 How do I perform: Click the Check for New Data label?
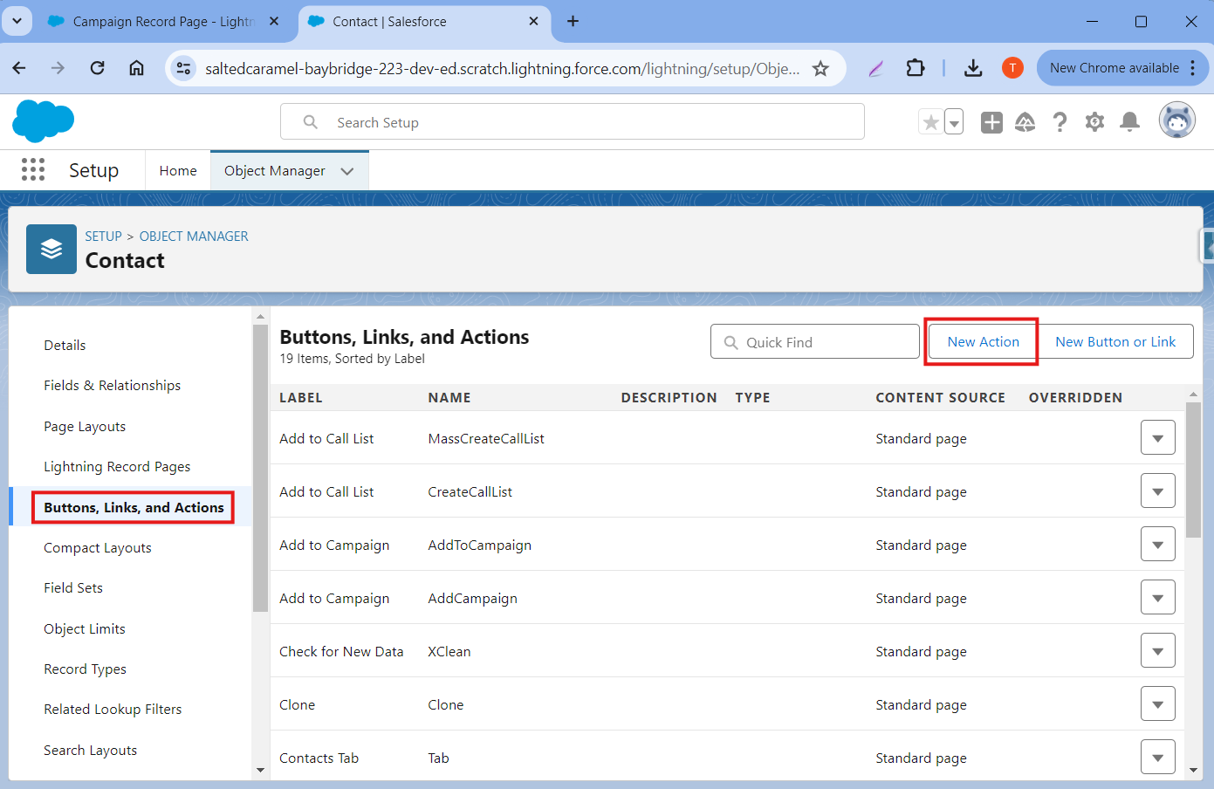(341, 652)
